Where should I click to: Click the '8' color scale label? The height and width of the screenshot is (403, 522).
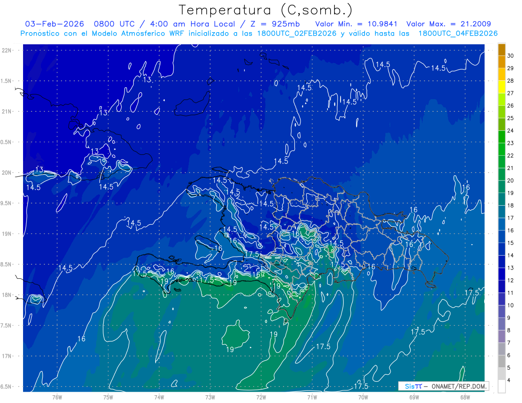coord(509,330)
